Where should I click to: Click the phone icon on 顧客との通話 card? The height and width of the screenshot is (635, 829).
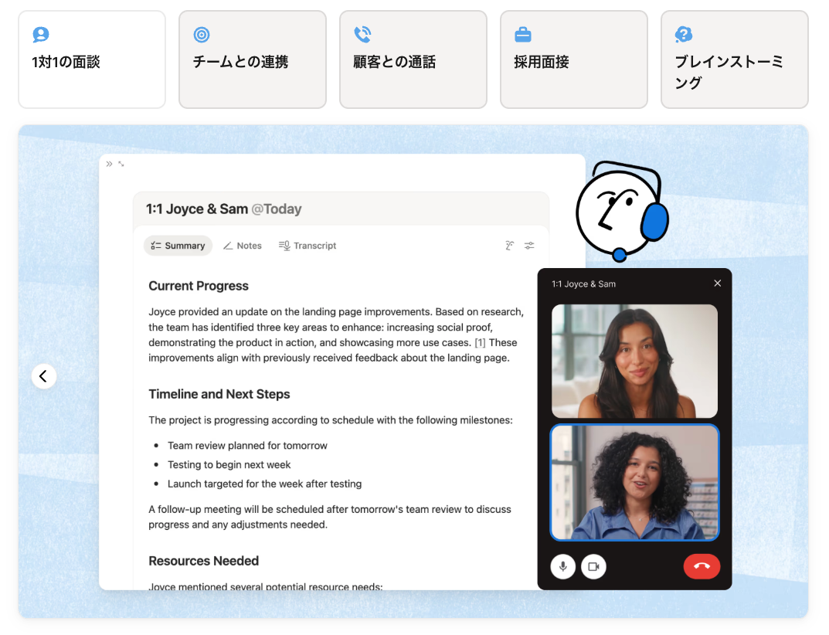[x=362, y=35]
